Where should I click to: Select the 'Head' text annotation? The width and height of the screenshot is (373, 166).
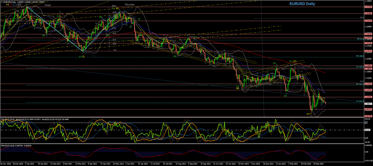[47, 5]
